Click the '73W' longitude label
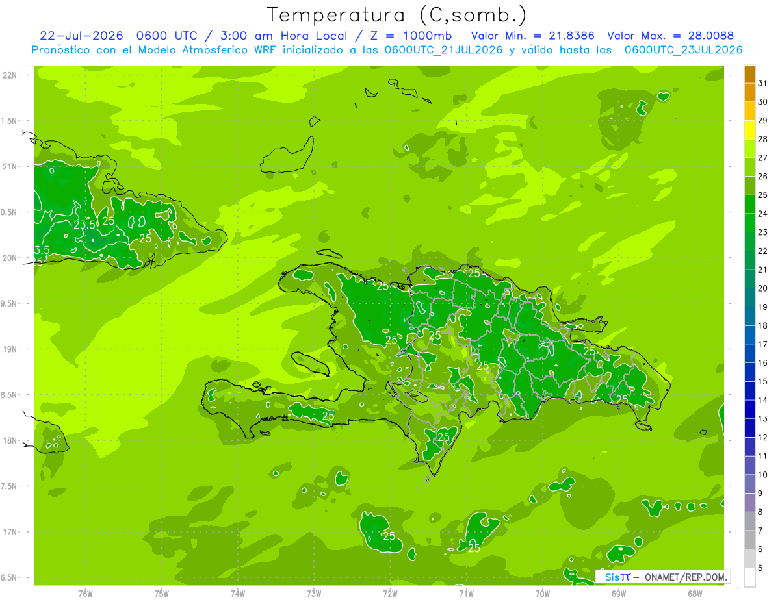The width and height of the screenshot is (780, 602). 314,593
